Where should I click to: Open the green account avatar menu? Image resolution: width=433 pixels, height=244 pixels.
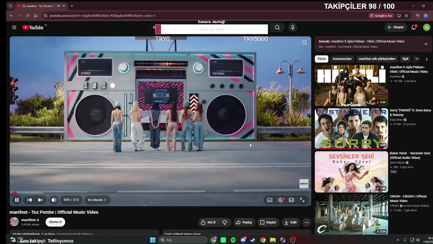pos(426,27)
